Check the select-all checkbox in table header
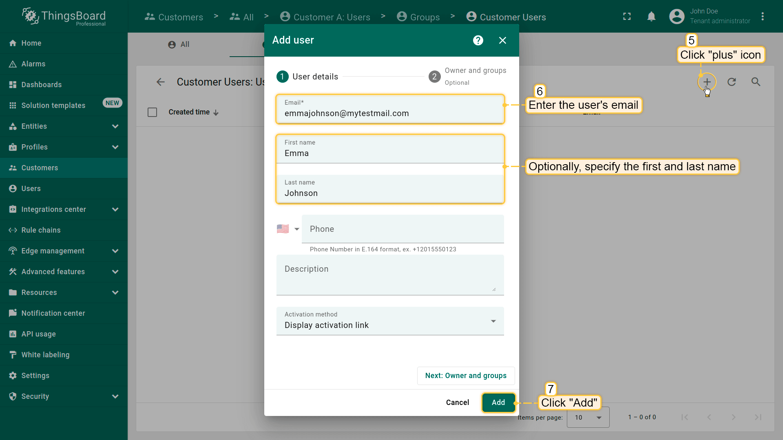The width and height of the screenshot is (783, 440). tap(152, 112)
